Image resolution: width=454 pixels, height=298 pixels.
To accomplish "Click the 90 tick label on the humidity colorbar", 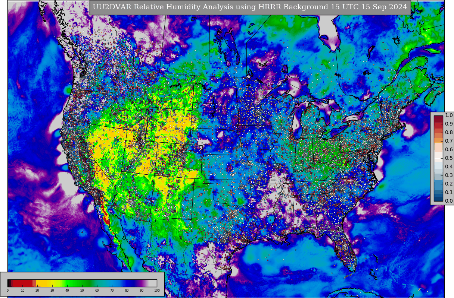I will (142, 291).
